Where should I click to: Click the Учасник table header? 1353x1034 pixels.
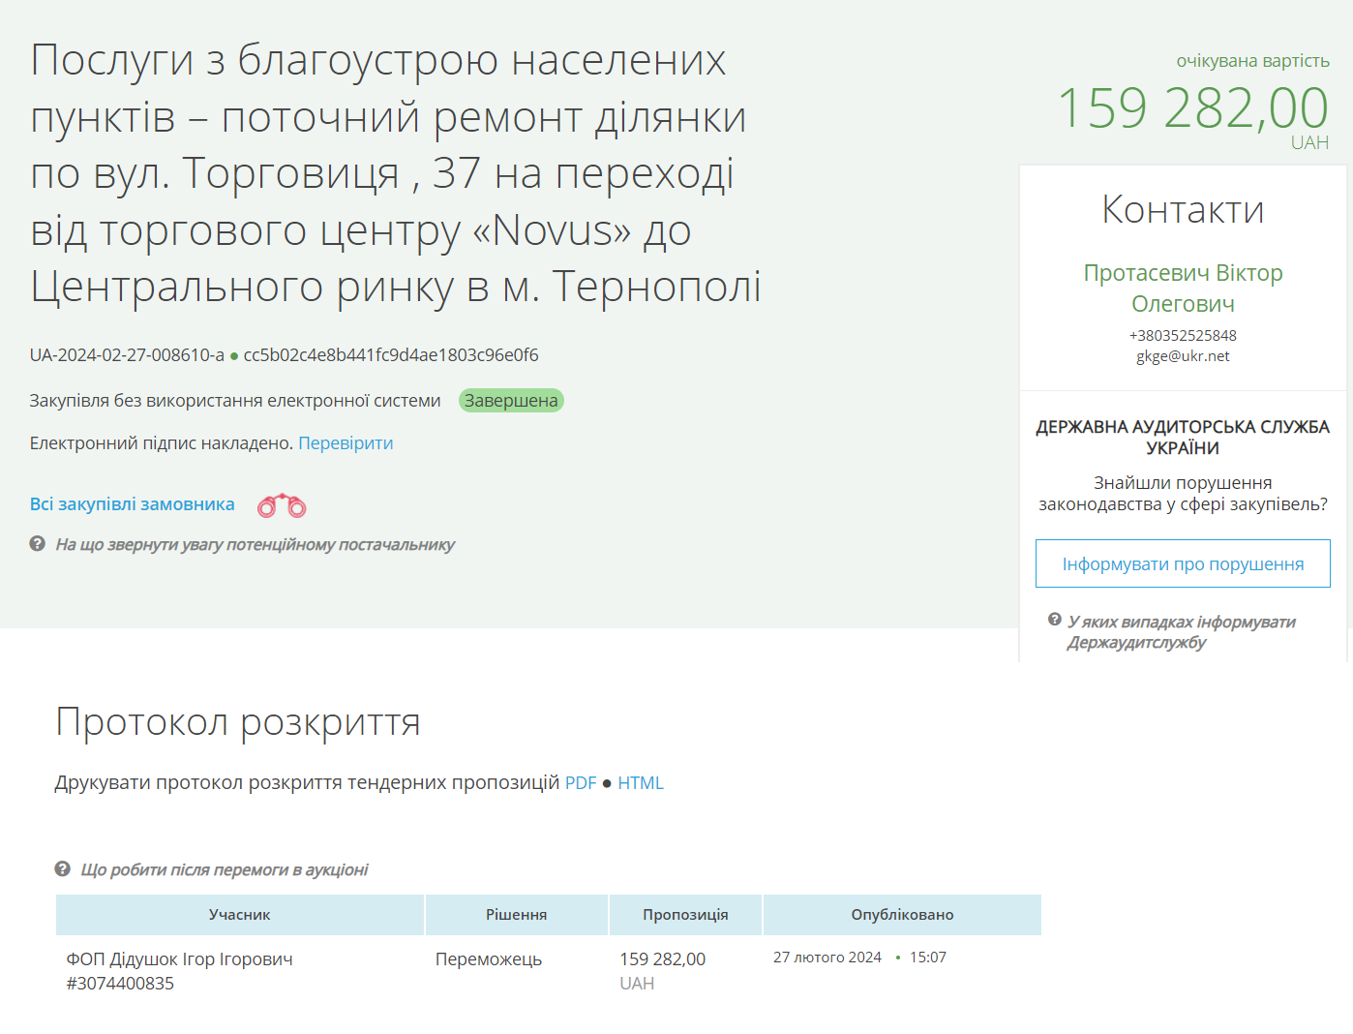coord(240,914)
